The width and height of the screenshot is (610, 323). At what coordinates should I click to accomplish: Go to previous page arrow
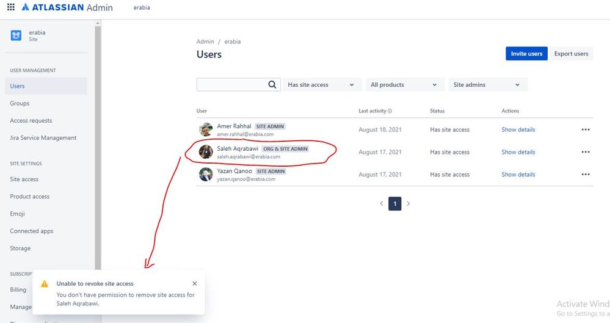[381, 203]
